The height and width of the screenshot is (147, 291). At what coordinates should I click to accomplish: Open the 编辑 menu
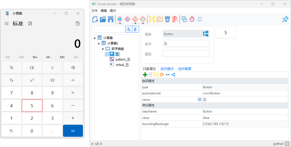104,10
